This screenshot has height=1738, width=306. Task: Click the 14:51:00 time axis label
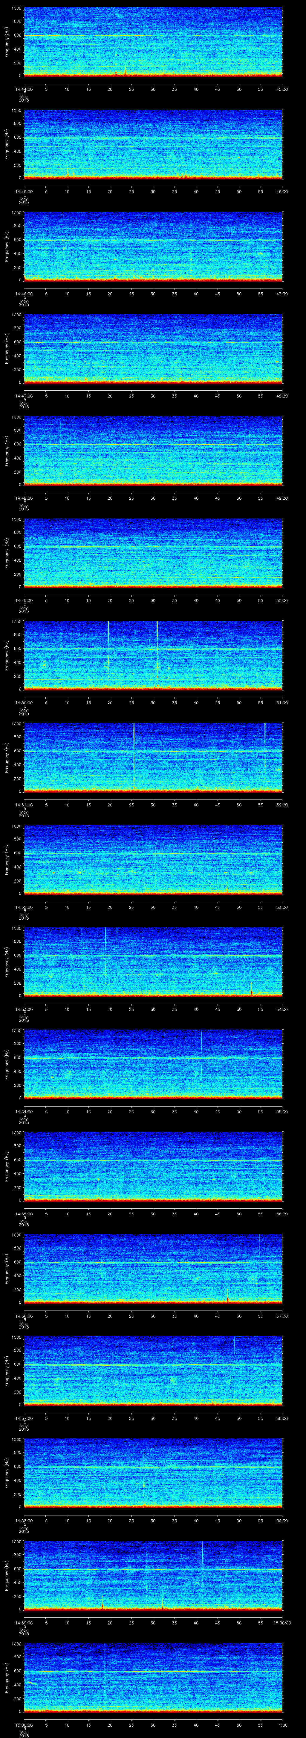click(24, 805)
